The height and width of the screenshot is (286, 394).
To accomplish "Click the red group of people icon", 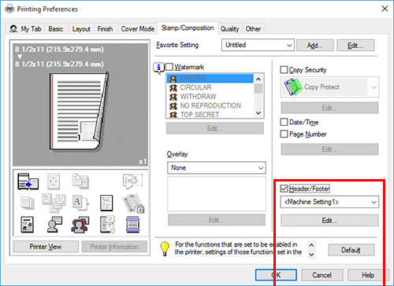I will tap(80, 225).
